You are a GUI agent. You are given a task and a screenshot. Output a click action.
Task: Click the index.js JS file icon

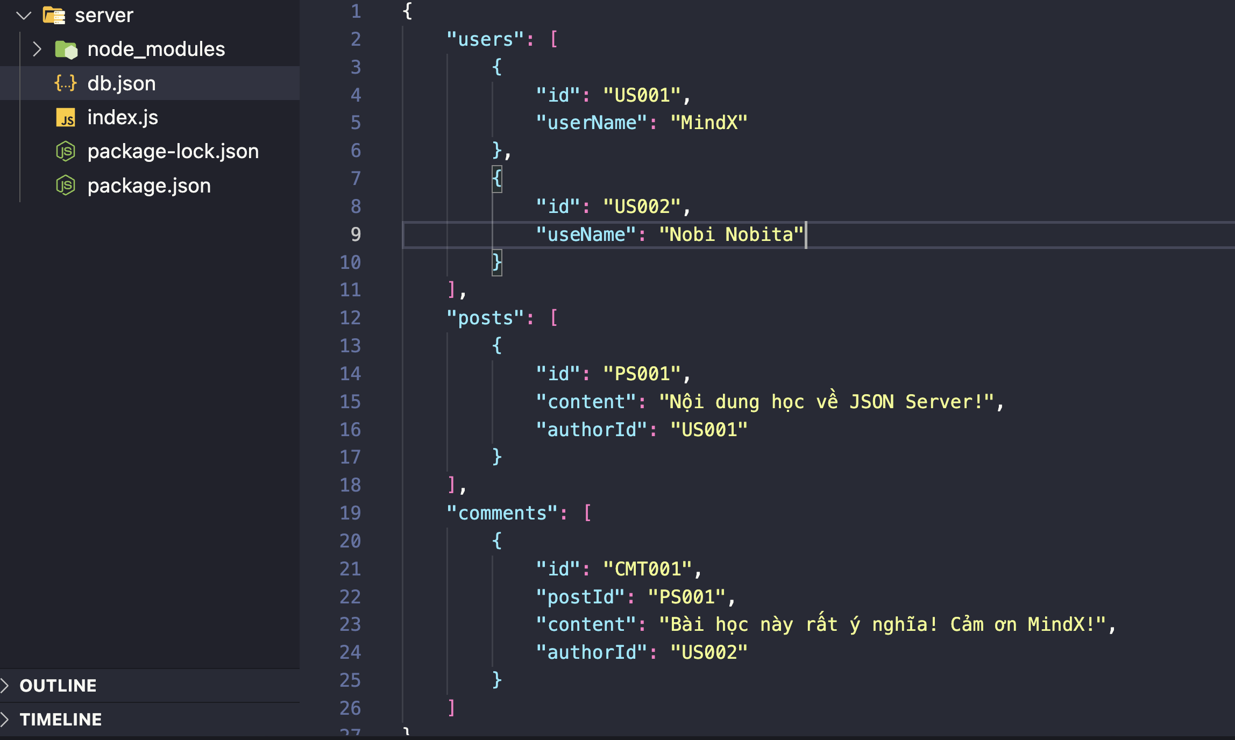click(66, 117)
